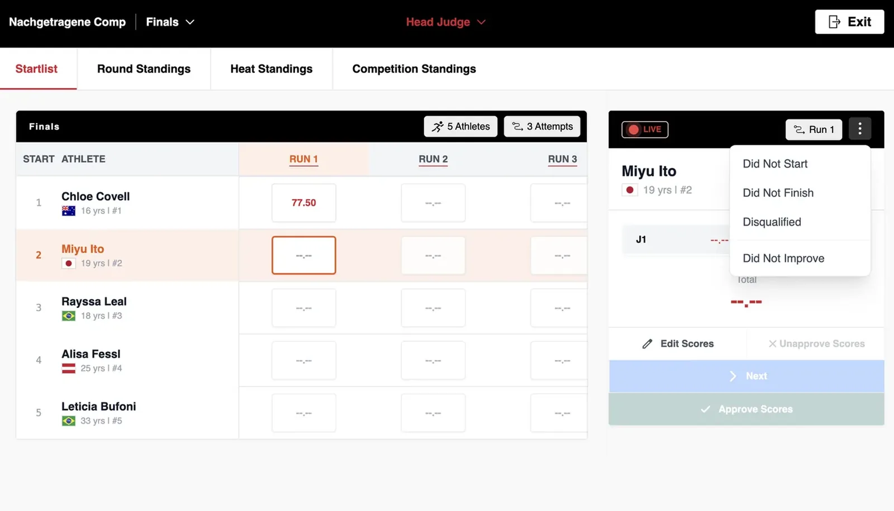View the Competition Standings tab
Screen dimensions: 894x511
(414, 69)
